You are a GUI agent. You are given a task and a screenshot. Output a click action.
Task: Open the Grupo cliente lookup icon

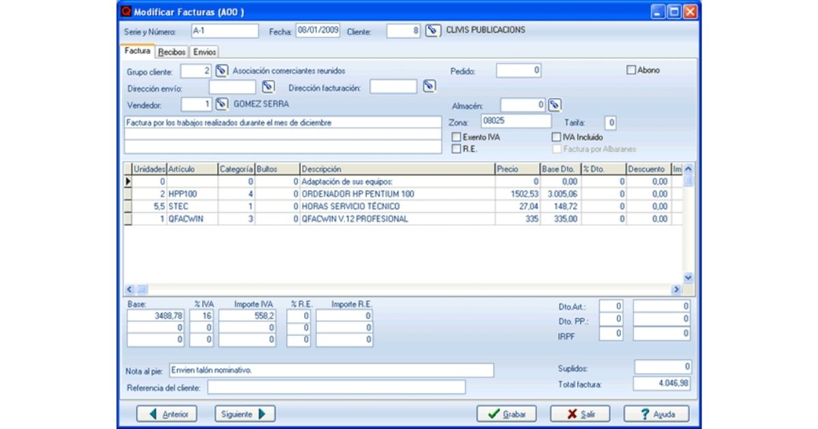[221, 70]
